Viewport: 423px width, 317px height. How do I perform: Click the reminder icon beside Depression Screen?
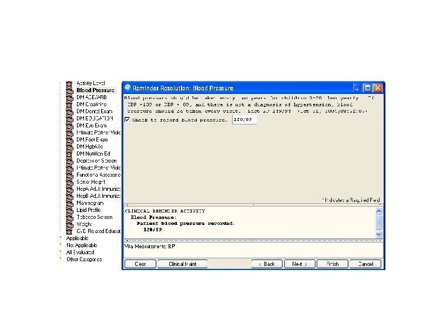[69, 161]
